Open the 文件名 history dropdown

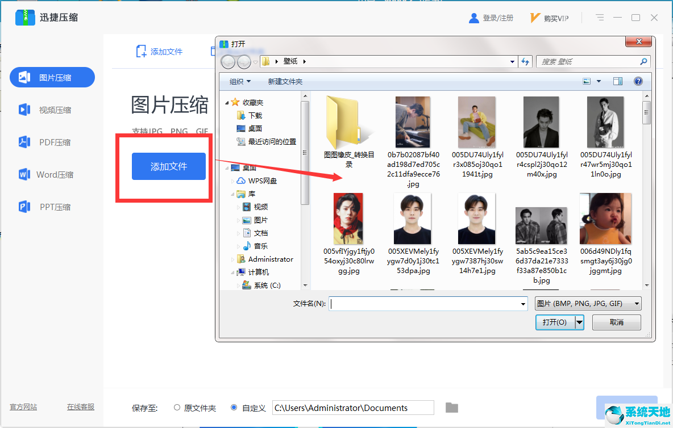tap(523, 304)
